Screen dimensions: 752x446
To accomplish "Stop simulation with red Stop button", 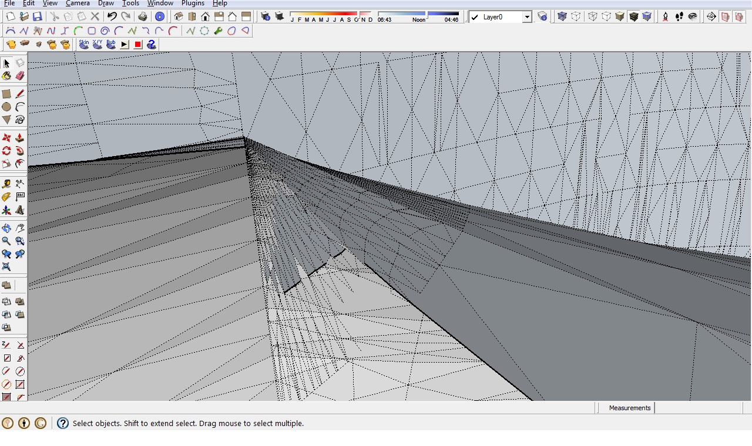I will click(x=138, y=44).
